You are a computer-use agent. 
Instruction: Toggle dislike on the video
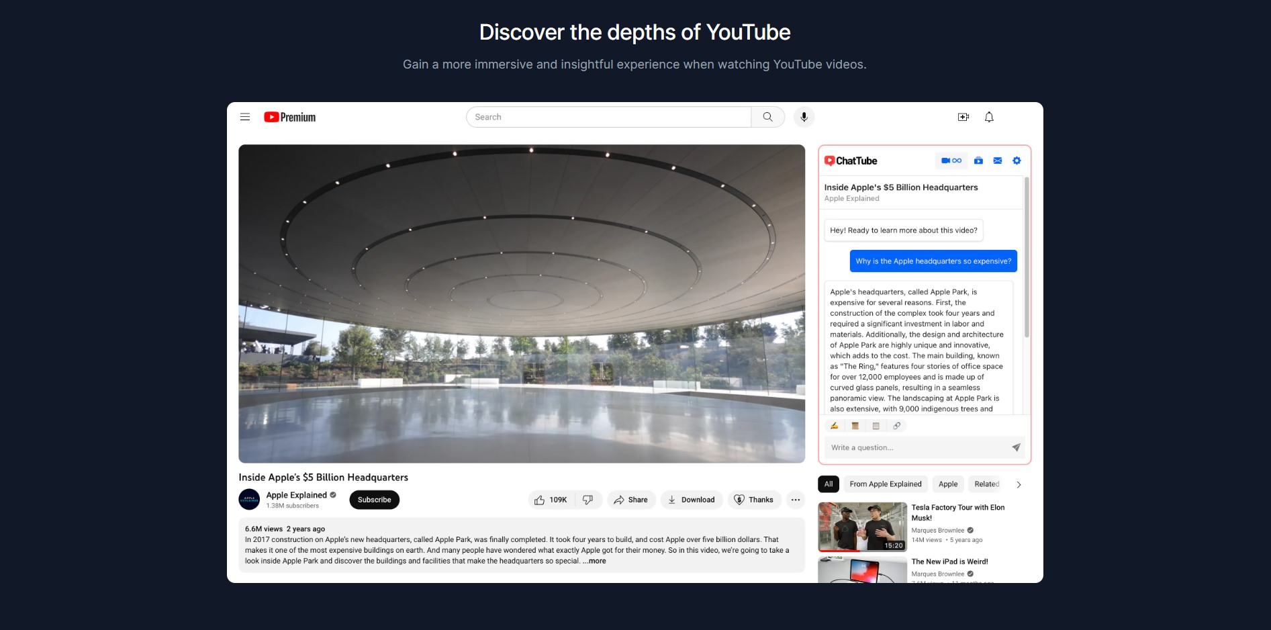(588, 500)
